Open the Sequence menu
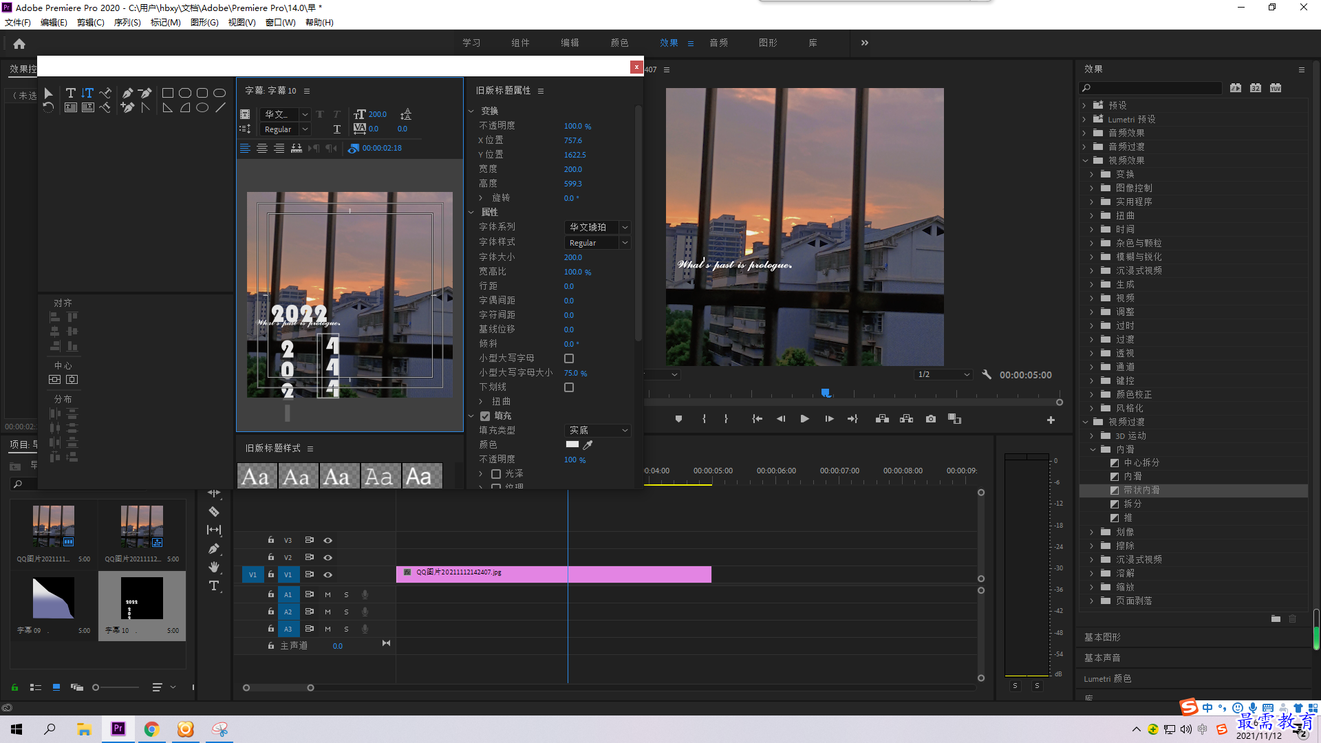The width and height of the screenshot is (1321, 743). click(x=127, y=22)
